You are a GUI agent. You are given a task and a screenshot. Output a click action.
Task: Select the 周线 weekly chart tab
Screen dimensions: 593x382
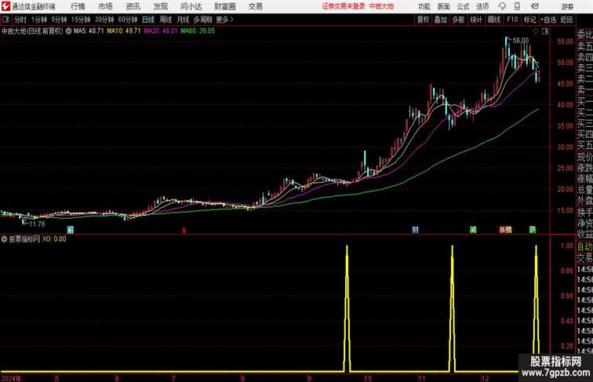click(x=166, y=20)
